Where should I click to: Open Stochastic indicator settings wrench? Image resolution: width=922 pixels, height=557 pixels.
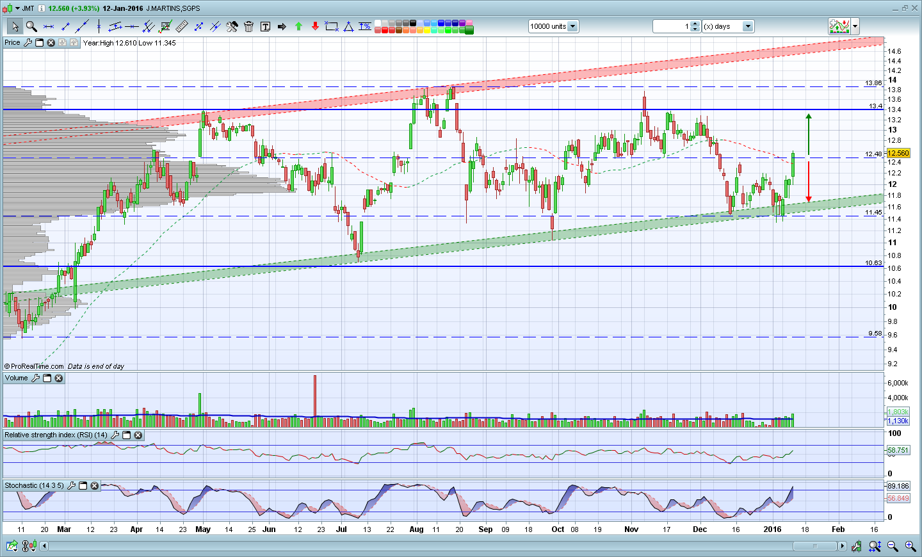72,486
